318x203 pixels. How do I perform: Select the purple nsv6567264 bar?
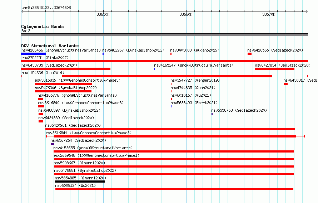53,144
